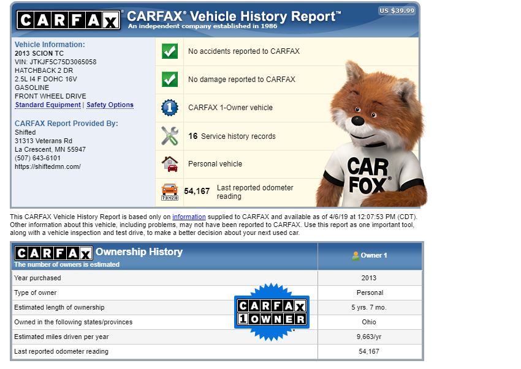Click 'CARFAX 1-Owner vehicle' text
This screenshot has width=521, height=369.
coord(230,108)
